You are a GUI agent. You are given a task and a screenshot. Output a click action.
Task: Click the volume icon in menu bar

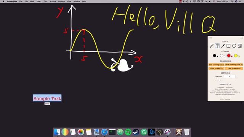(209, 2)
